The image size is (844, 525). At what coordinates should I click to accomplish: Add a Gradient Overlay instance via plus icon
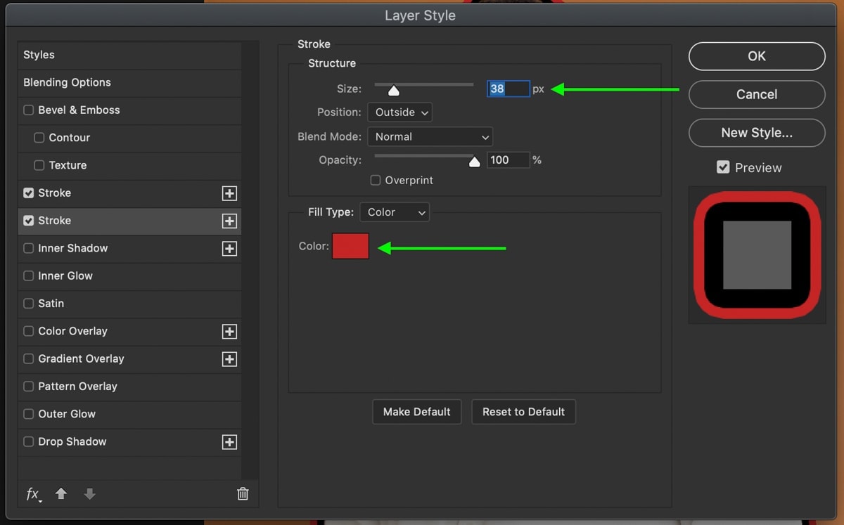click(229, 359)
